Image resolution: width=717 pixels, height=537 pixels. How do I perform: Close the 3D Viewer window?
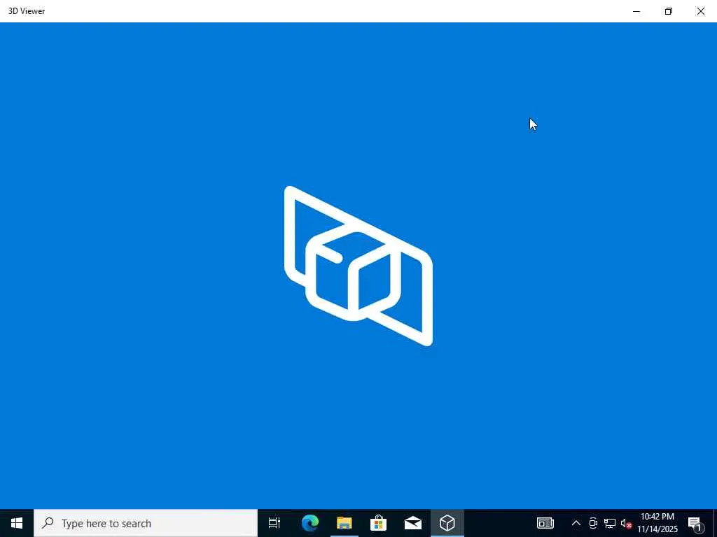(x=700, y=11)
